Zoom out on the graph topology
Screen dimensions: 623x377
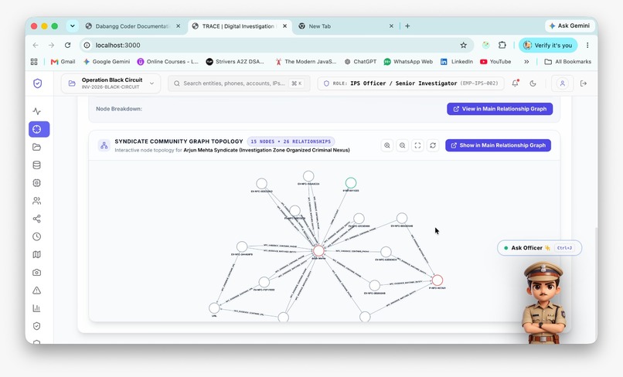pyautogui.click(x=403, y=145)
